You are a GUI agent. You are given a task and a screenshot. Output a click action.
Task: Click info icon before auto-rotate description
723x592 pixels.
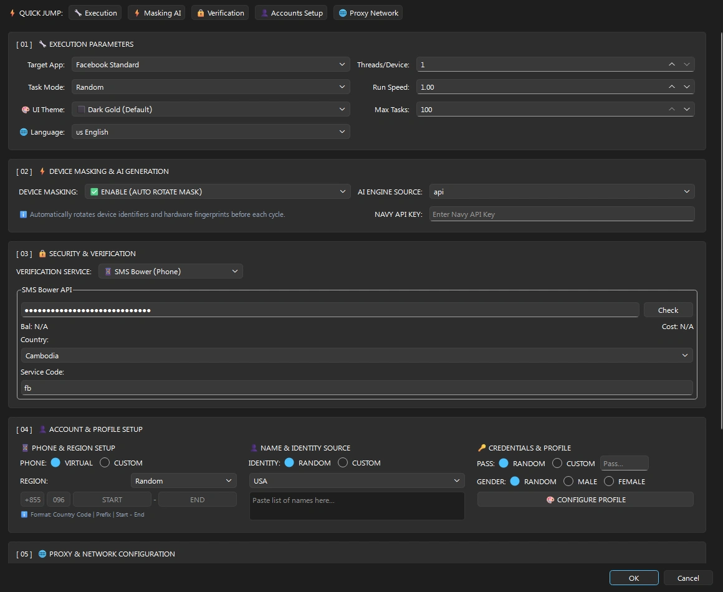(23, 214)
